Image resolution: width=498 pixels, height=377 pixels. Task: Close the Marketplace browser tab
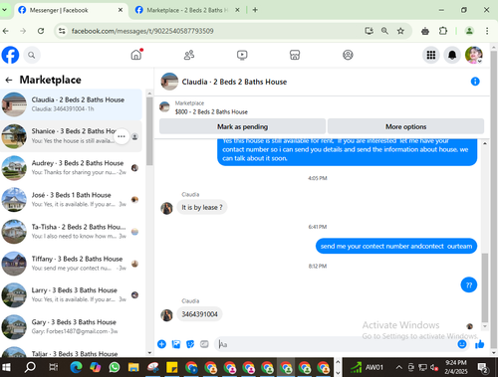pyautogui.click(x=237, y=10)
